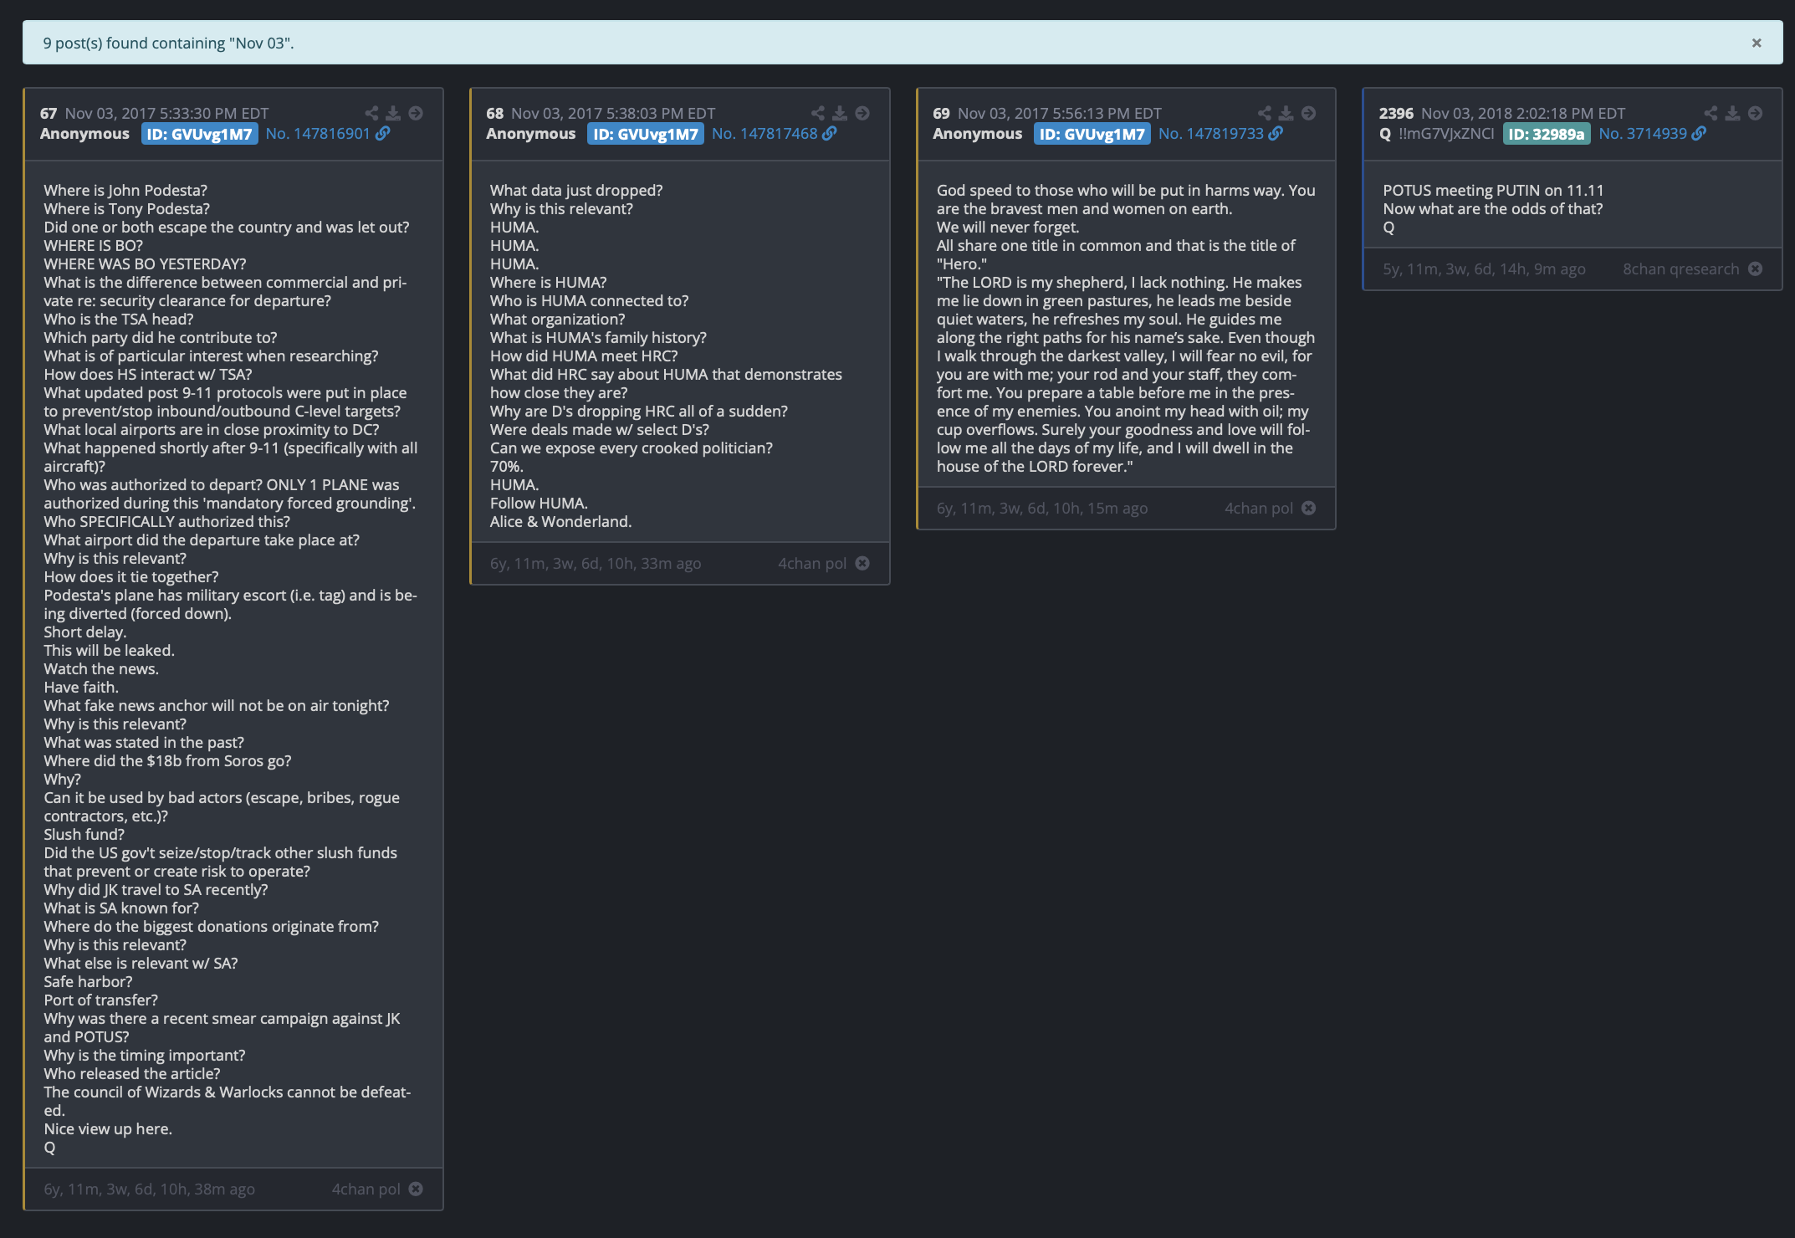Screen dimensions: 1795x1238
Task: Select timestamp Nov 03, 2017 5:38:03 PM EDT
Action: coord(613,113)
